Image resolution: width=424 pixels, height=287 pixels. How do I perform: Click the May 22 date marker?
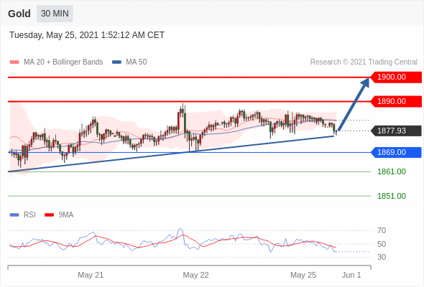(195, 275)
